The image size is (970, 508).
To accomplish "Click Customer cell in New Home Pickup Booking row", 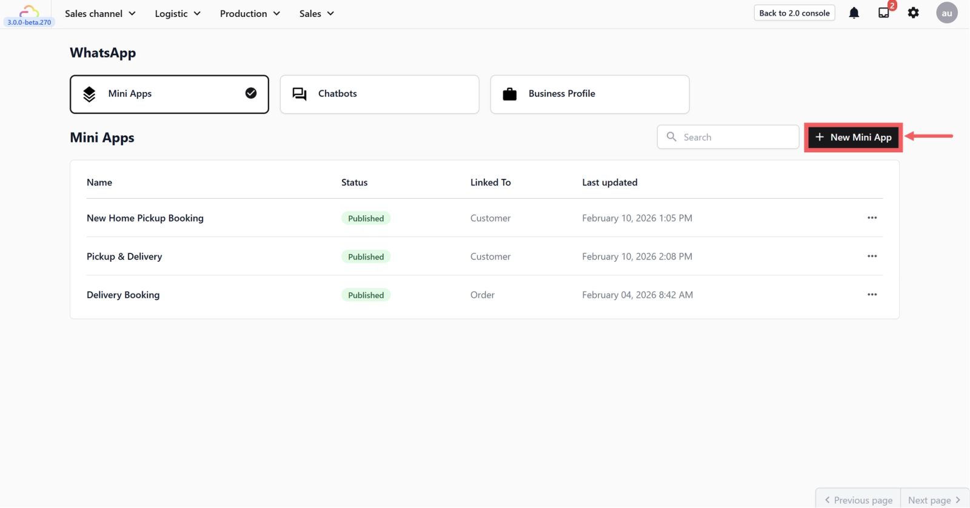I will (490, 218).
